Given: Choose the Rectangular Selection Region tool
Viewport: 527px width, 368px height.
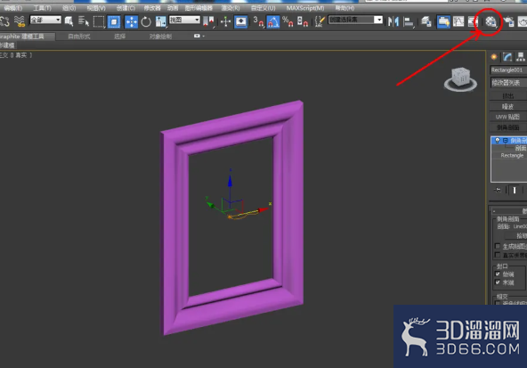Looking at the screenshot, I should click(x=99, y=21).
